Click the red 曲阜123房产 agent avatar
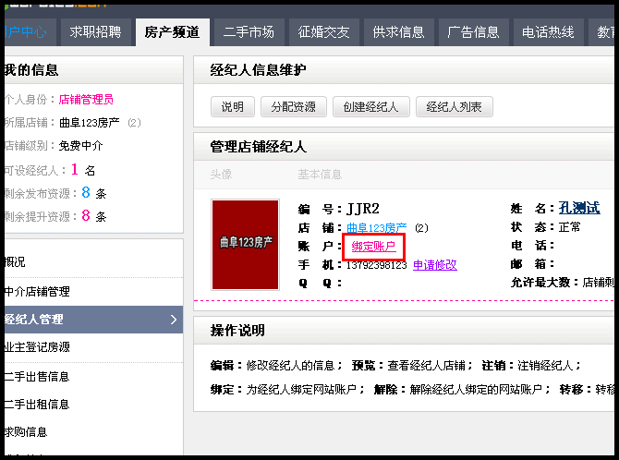The height and width of the screenshot is (460, 619). coord(245,243)
